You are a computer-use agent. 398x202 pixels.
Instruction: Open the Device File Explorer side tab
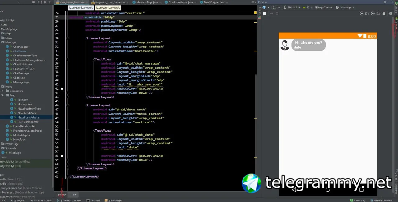click(x=396, y=181)
